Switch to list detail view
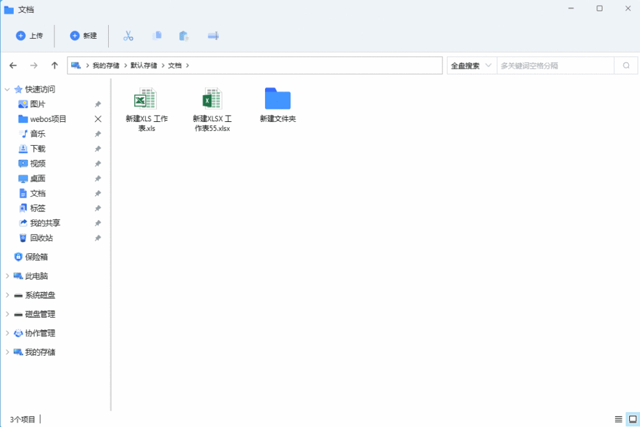Screen dimensions: 640x427 [x=618, y=419]
